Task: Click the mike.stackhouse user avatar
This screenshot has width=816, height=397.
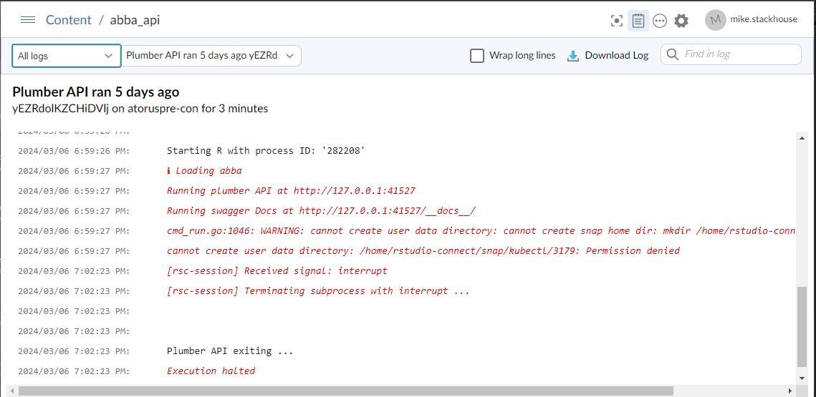Action: tap(715, 20)
